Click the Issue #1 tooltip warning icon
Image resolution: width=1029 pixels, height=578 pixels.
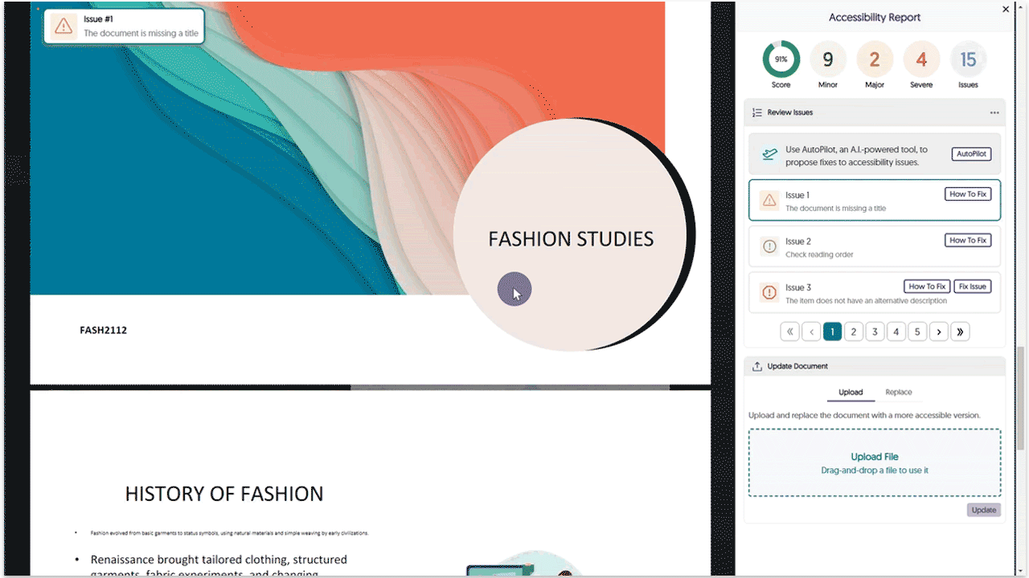click(x=63, y=26)
